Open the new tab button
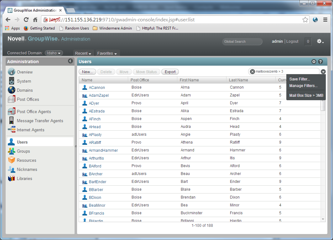Viewport: 333px width, 240px height. click(71, 10)
